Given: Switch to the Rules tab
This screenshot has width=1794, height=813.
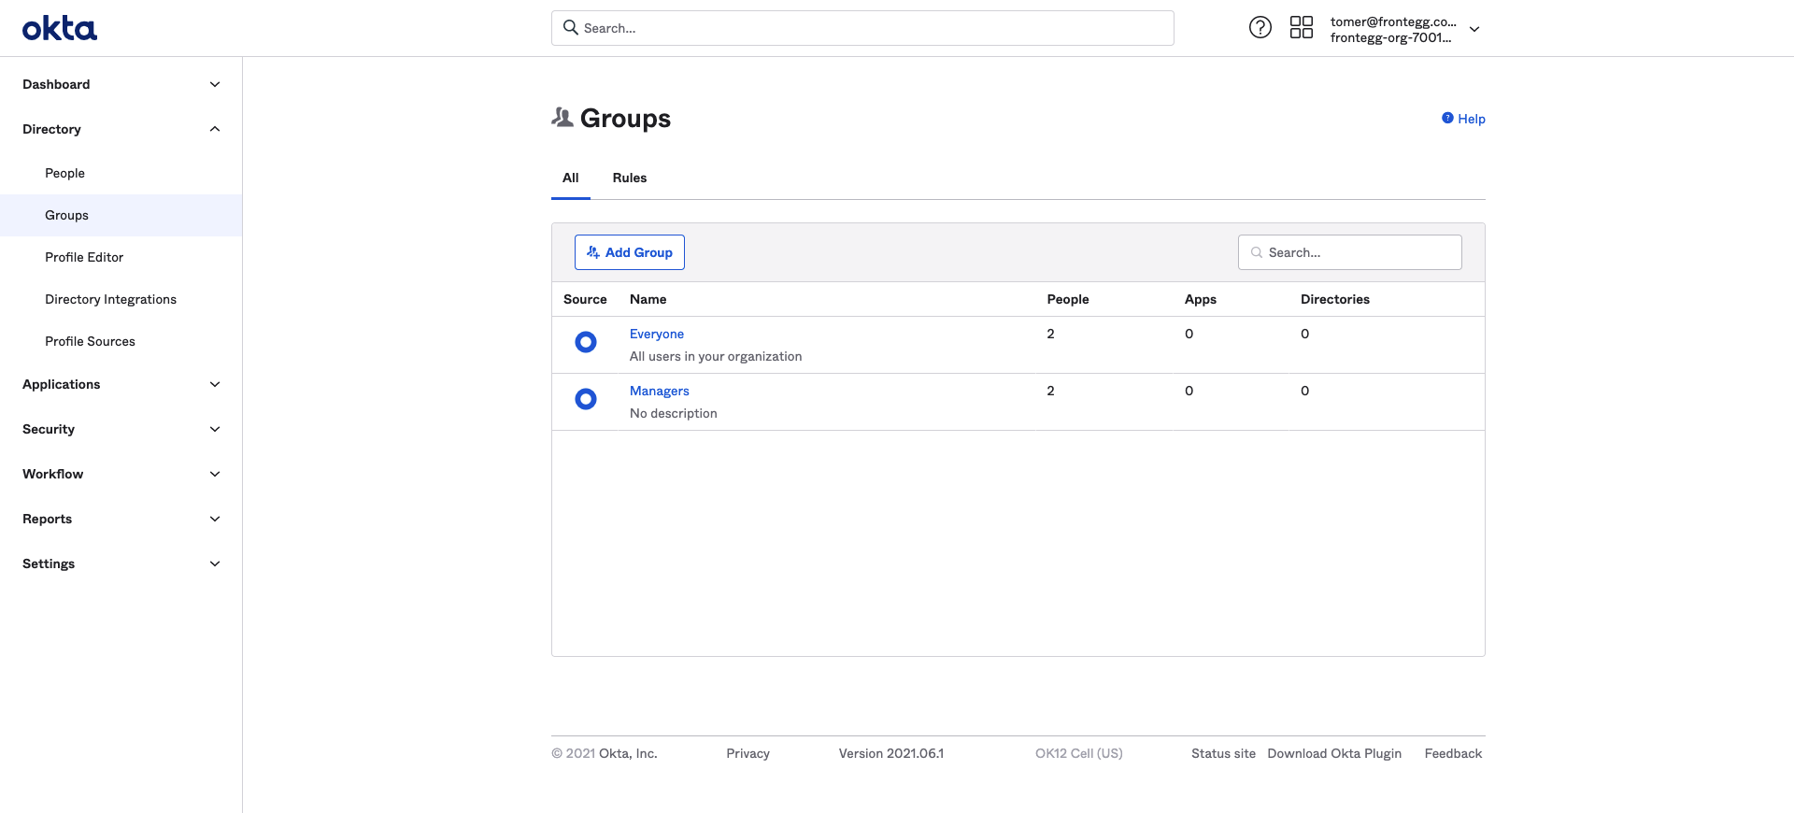Looking at the screenshot, I should coord(630,178).
